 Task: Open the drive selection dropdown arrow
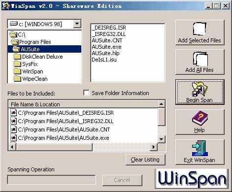[77, 24]
